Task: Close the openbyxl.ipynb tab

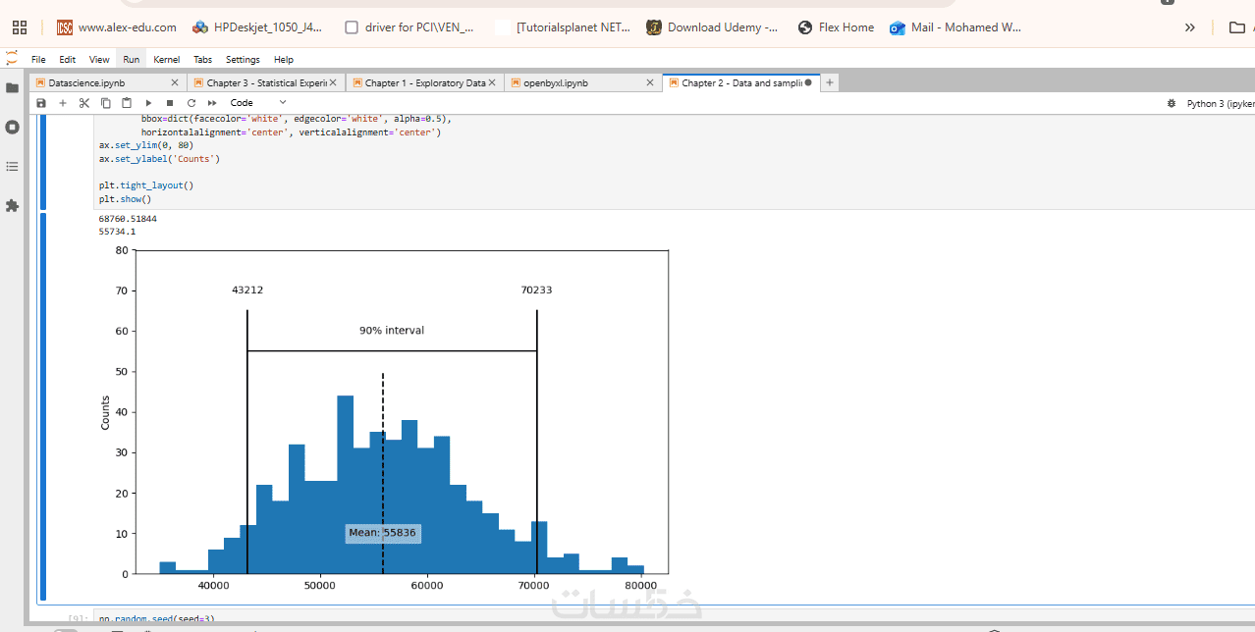Action: pos(650,83)
